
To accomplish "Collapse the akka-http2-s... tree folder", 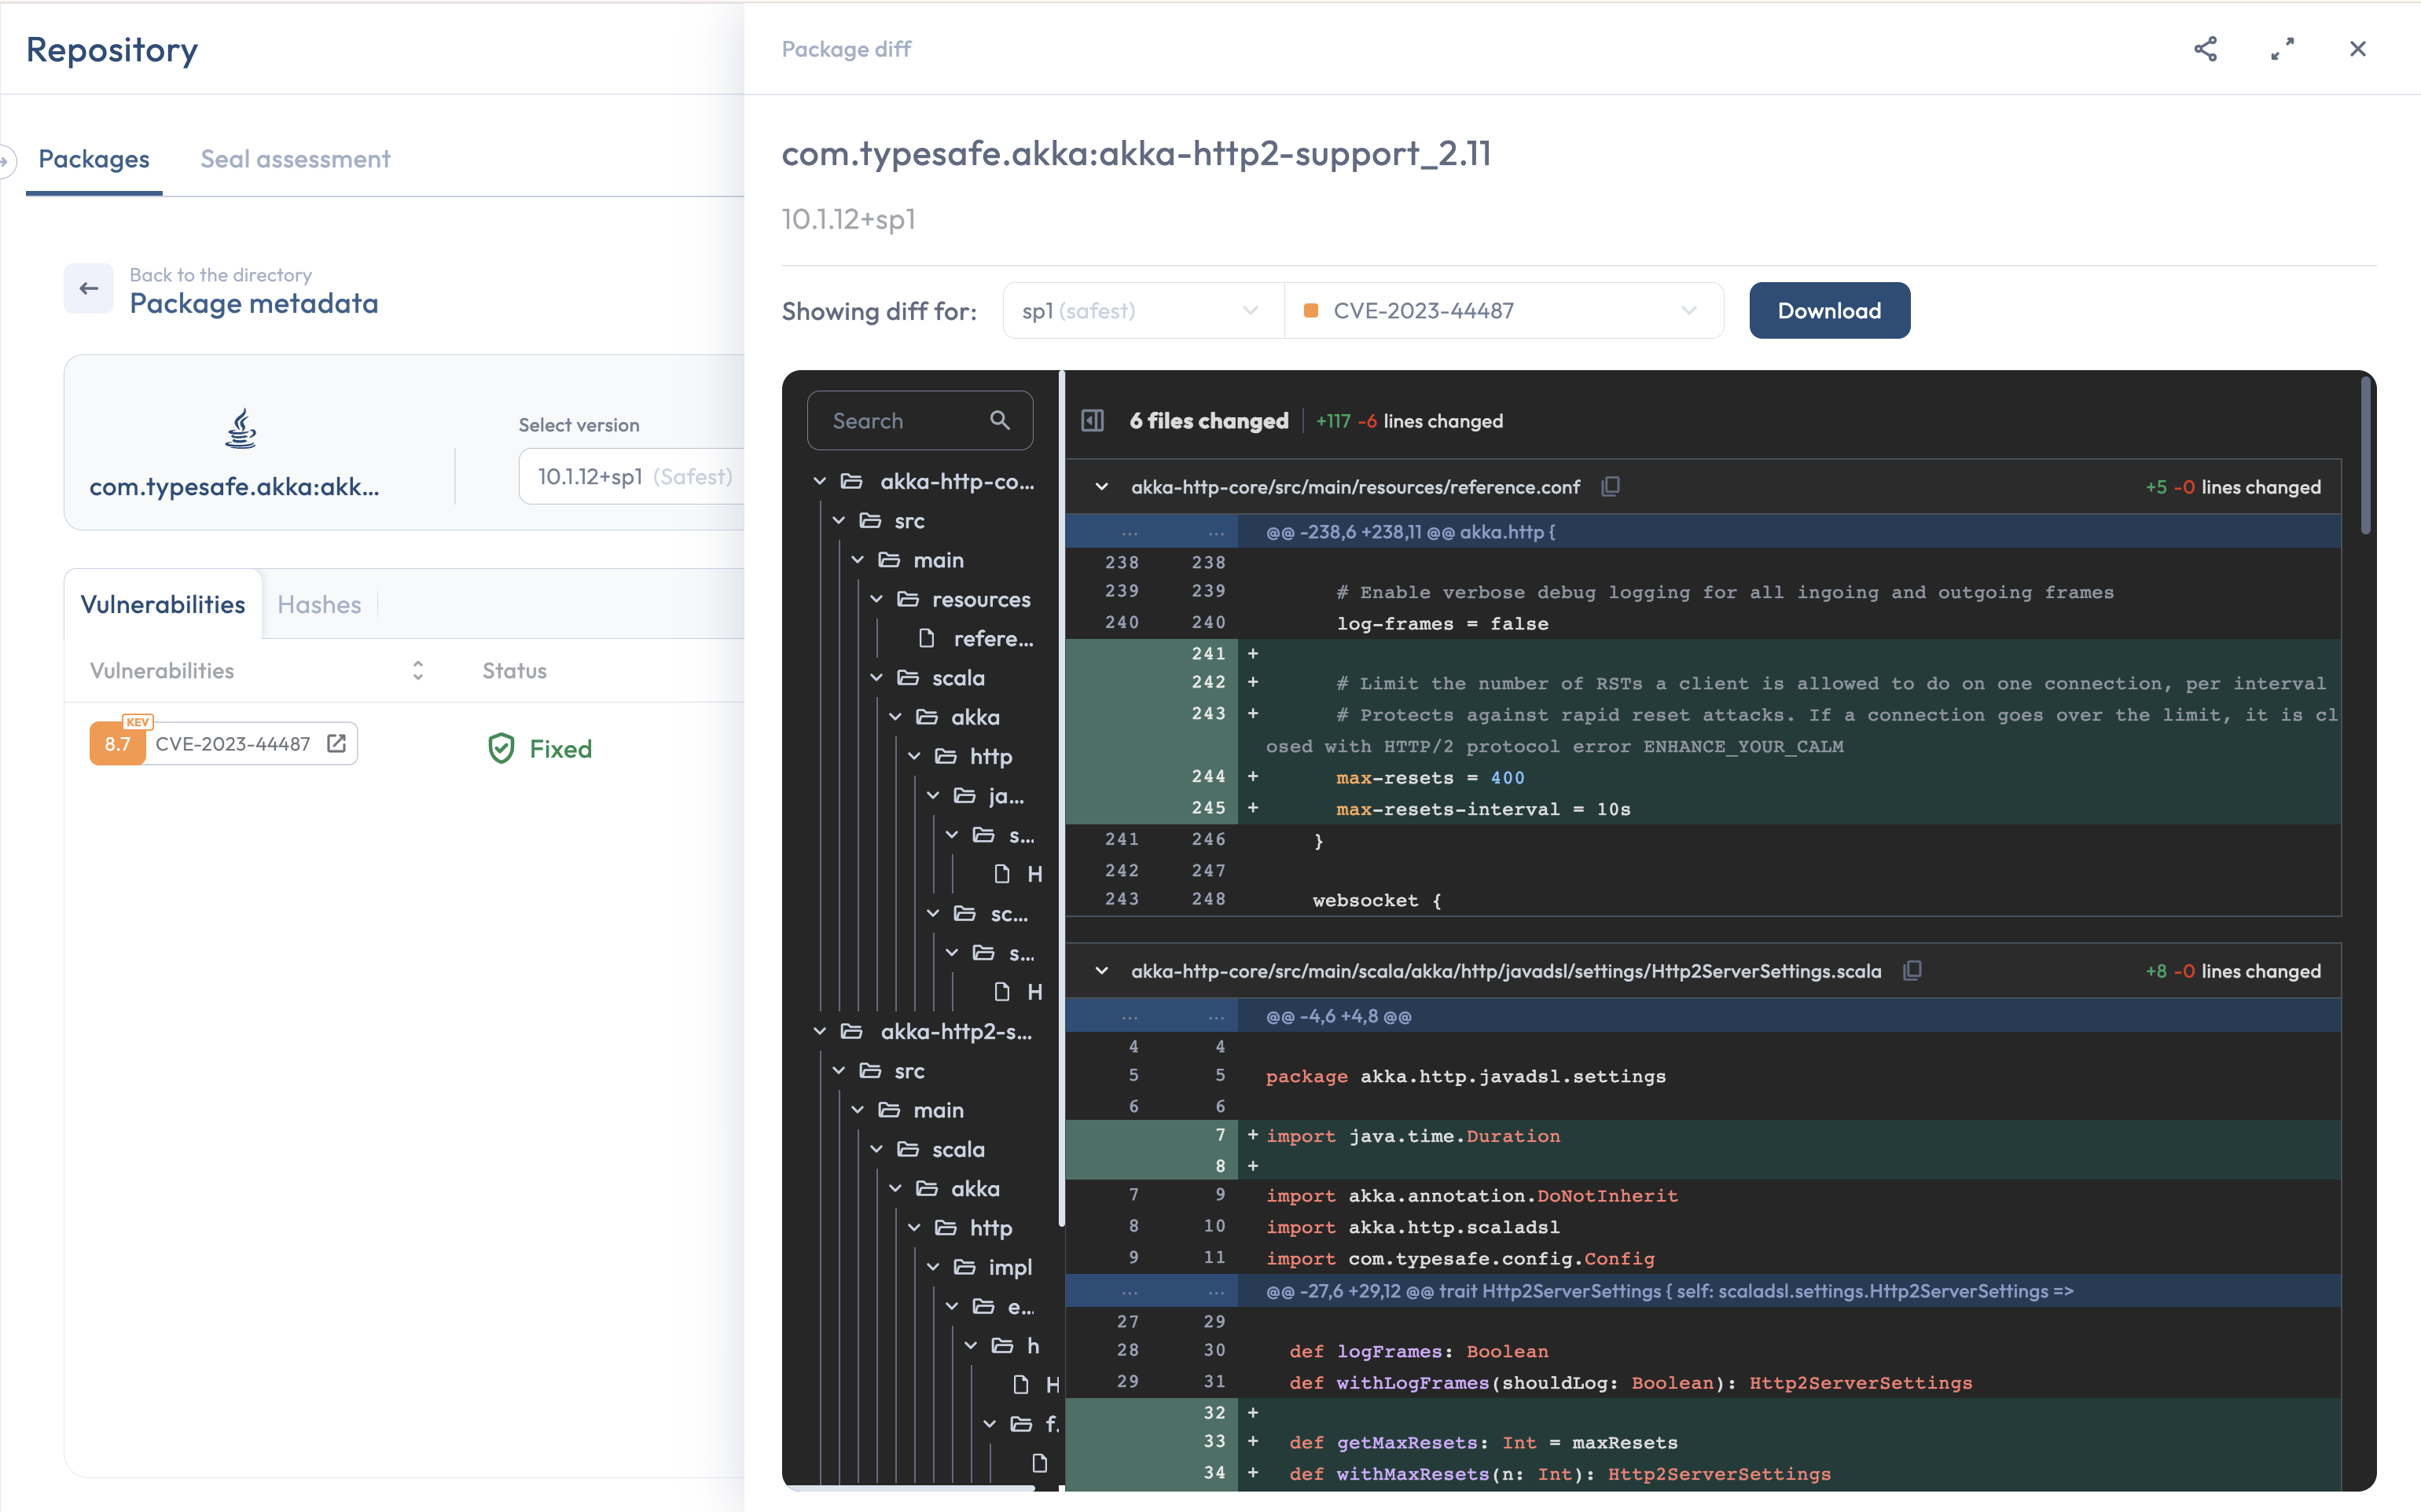I will coord(820,1031).
